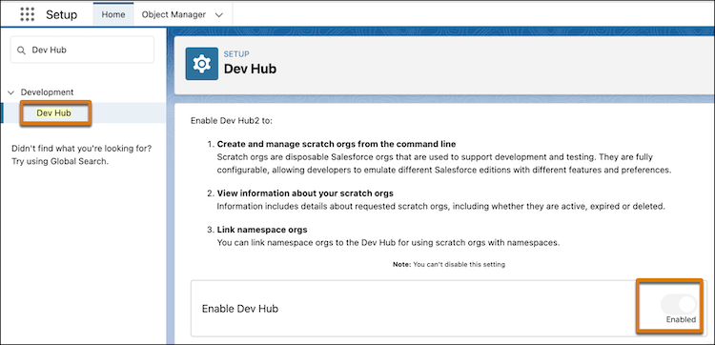Click the Dev Hub page title
This screenshot has height=345, width=715.
250,69
